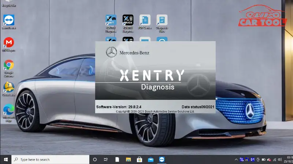Open File Explorer from the taskbar
Viewport: 293px width, 164px height.
point(128,160)
